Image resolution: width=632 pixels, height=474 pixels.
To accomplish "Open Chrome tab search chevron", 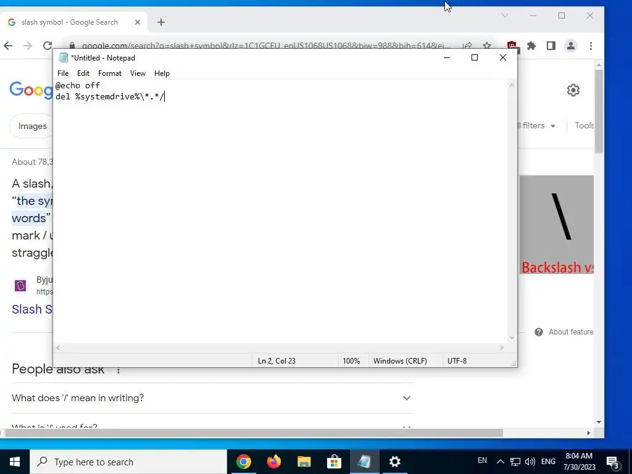I will tap(505, 15).
